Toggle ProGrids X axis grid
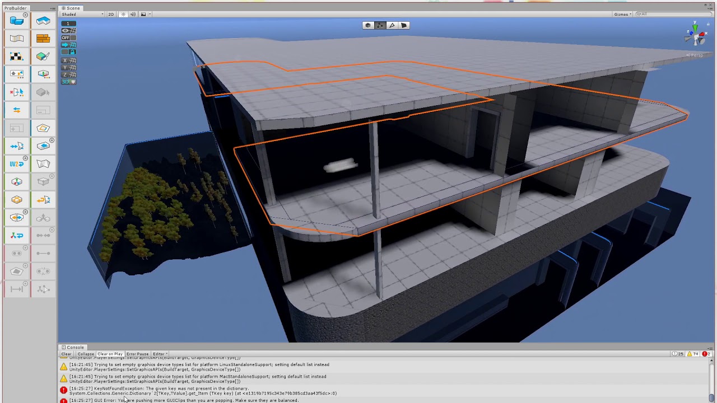The width and height of the screenshot is (717, 403). click(68, 60)
